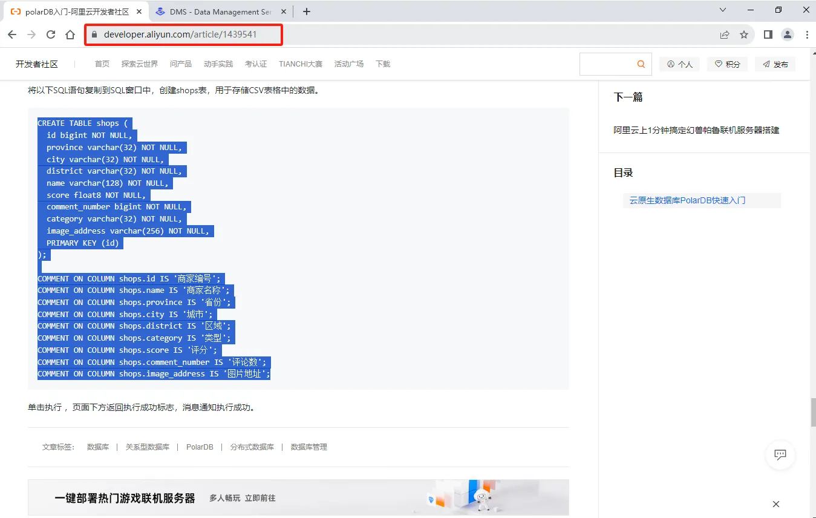The height and width of the screenshot is (518, 816).
Task: Click the 下一篇 heading
Action: [x=628, y=97]
